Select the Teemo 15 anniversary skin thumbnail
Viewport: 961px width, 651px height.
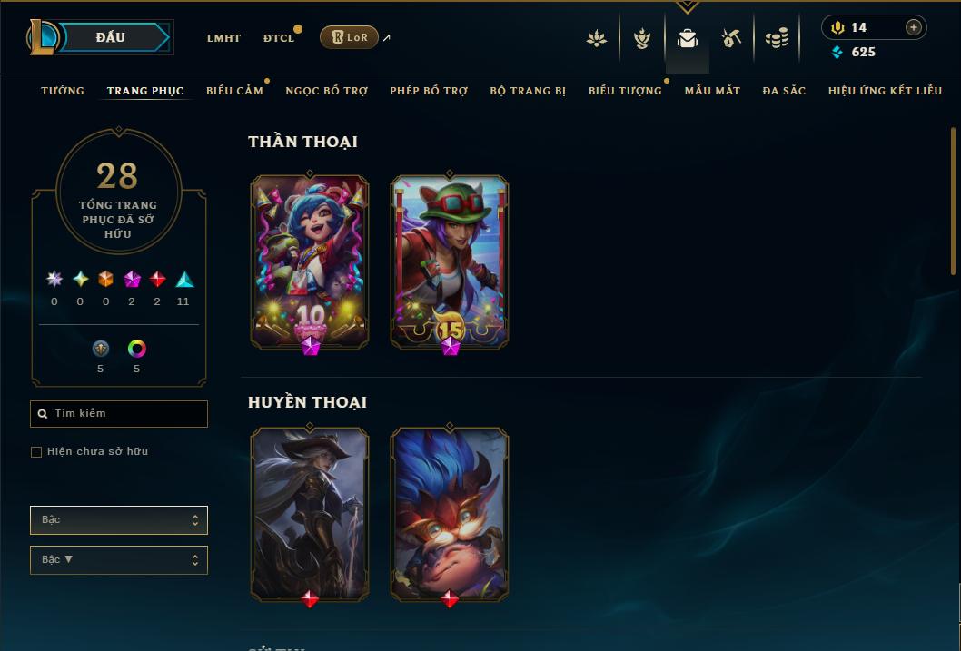[x=450, y=263]
